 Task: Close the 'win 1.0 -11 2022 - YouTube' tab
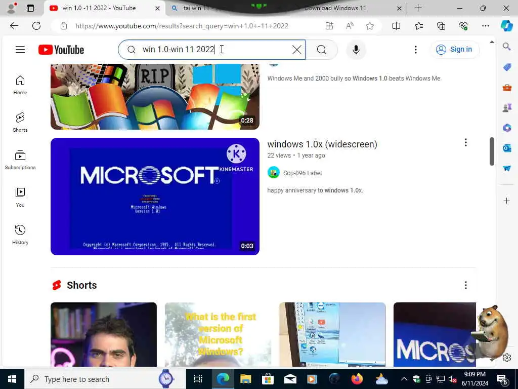[158, 8]
